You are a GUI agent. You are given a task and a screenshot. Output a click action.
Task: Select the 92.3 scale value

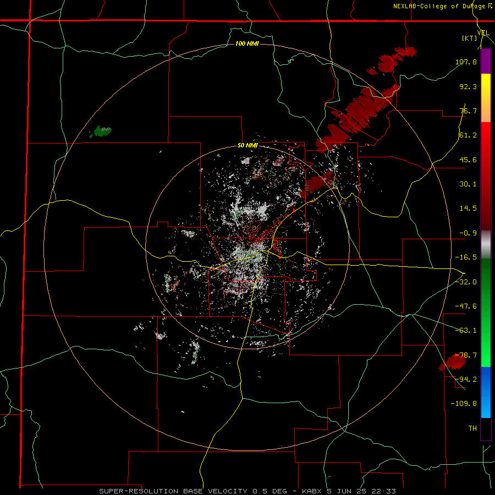pos(468,86)
